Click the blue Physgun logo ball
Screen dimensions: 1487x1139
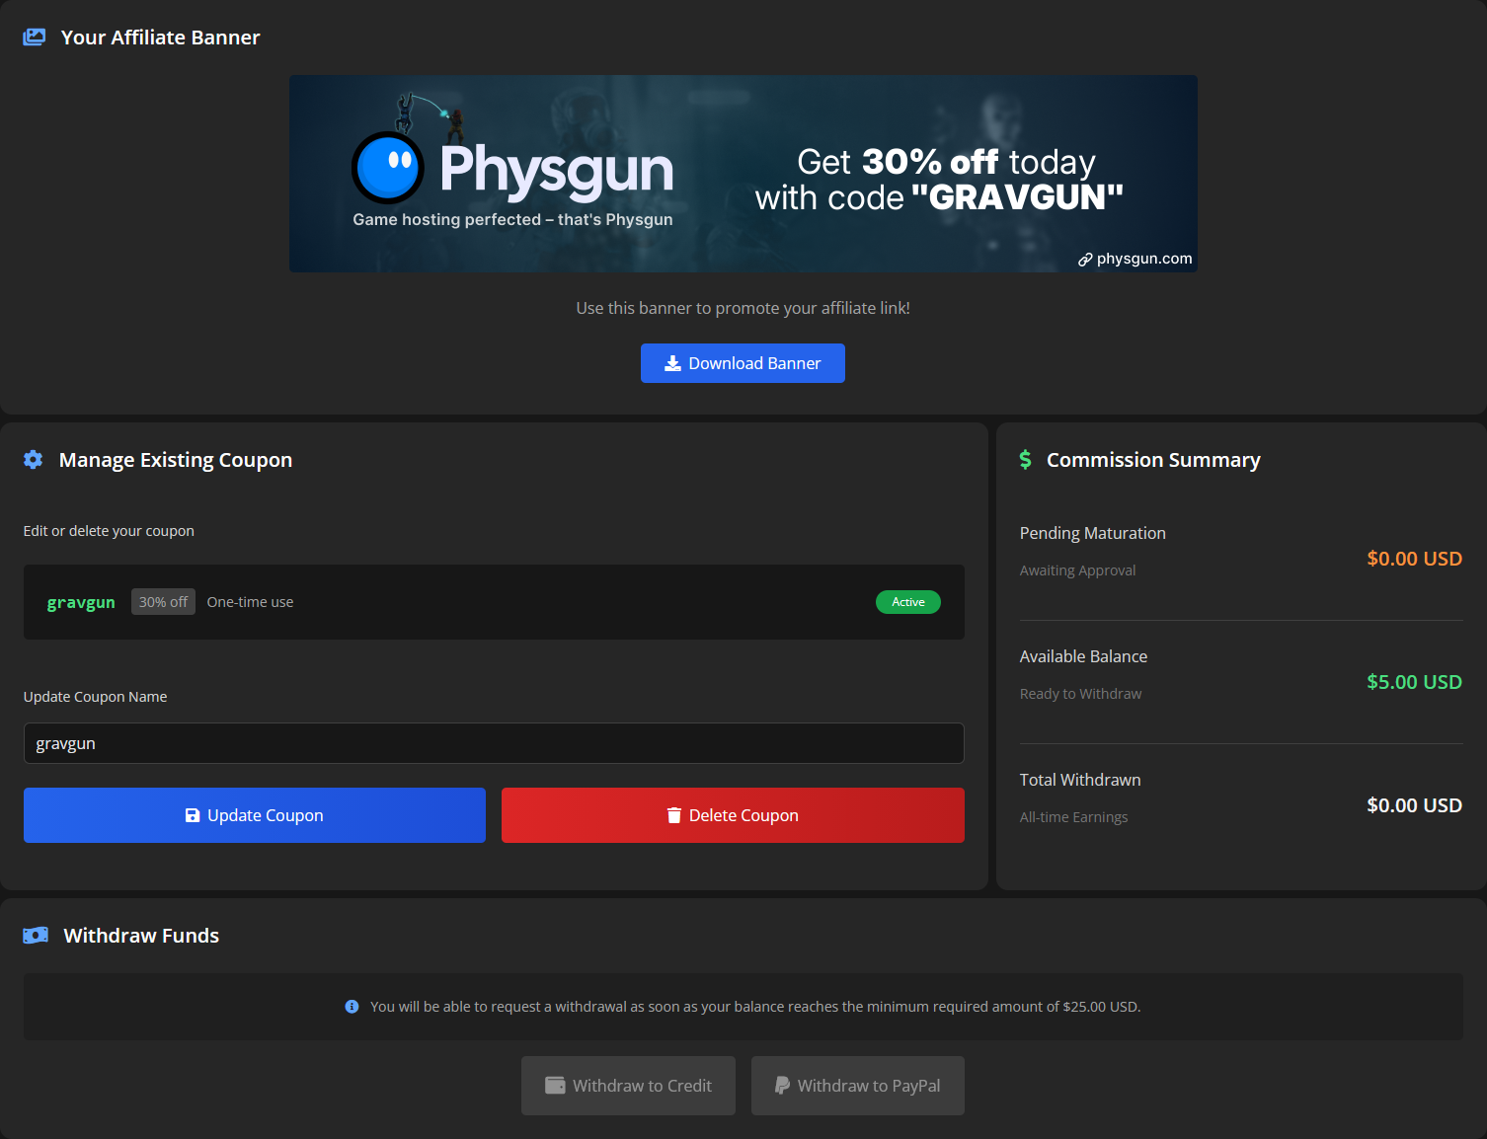point(388,168)
